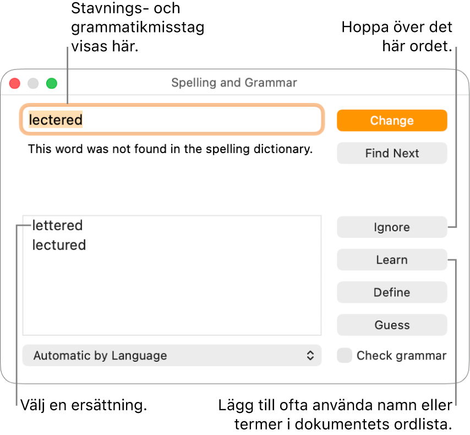The width and height of the screenshot is (470, 435).
Task: Click Find Next to locate next misspelling
Action: point(392,153)
